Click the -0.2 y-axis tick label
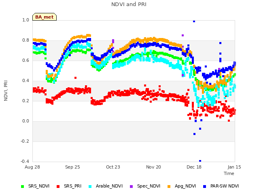Viewport: 259px width, 194px height. (x=25, y=141)
